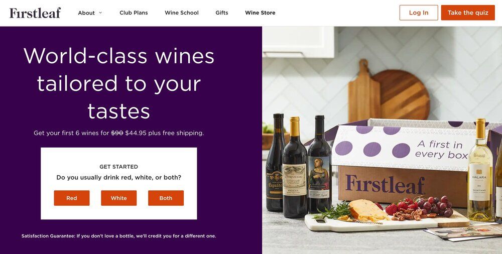Screen dimensions: 502x254
Task: Choose the White wine option
Action: coord(118,198)
